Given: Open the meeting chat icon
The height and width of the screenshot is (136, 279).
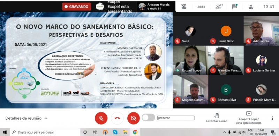Looking at the screenshot, I should (235, 7).
